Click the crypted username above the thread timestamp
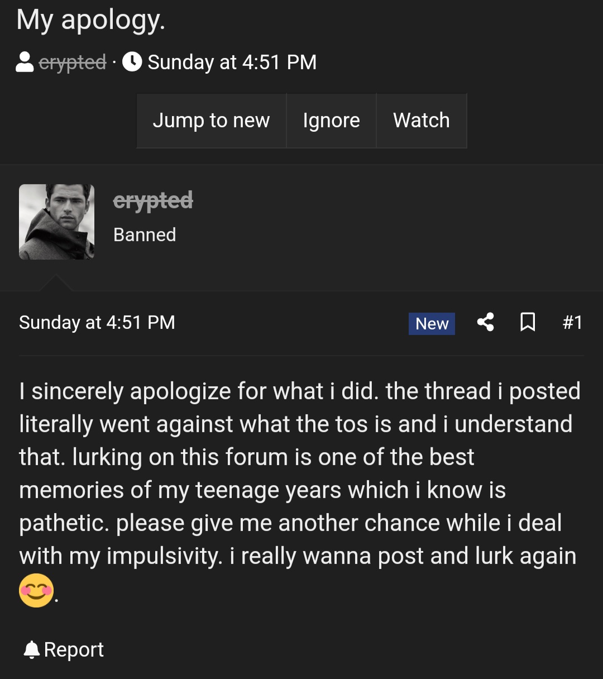This screenshot has width=603, height=679. tap(72, 62)
